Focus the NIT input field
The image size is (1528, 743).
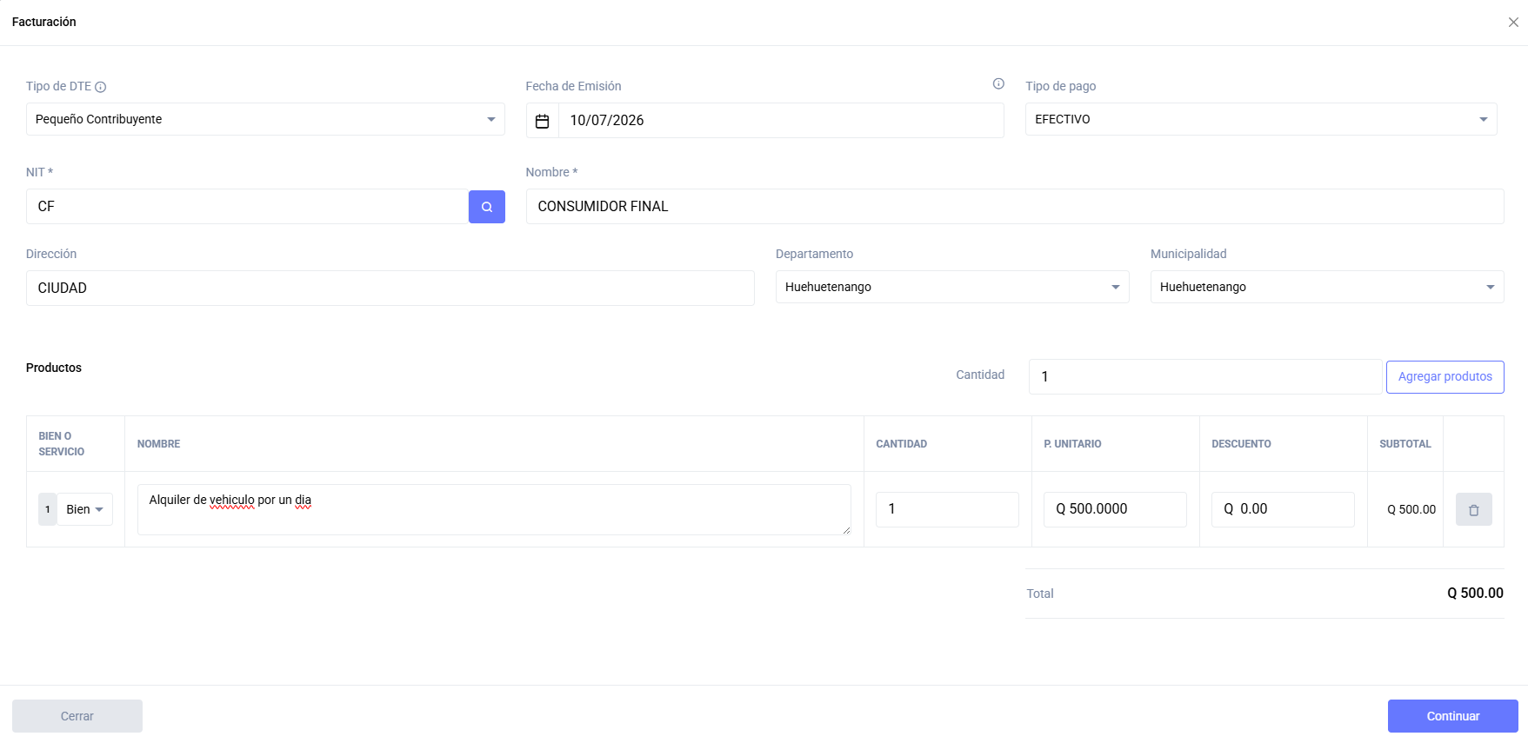pyautogui.click(x=247, y=207)
